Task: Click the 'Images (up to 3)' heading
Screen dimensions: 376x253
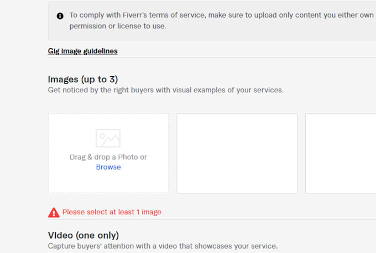Action: tap(83, 80)
